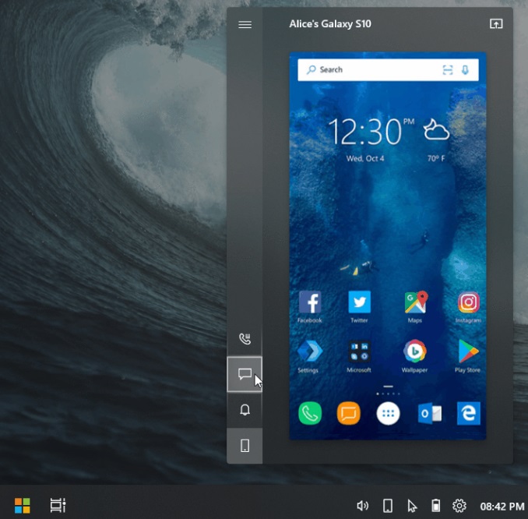Tap the weather cloud icon
528x519 pixels.
(436, 129)
